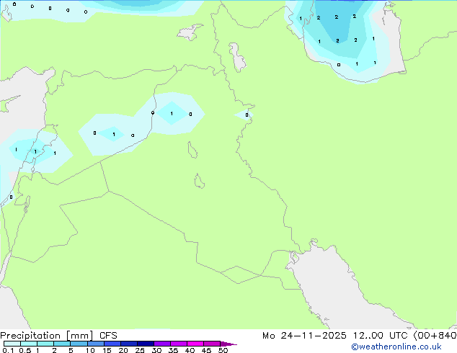Click the '10' legend scale label
Screen dimensions: 457x353
[90, 350]
